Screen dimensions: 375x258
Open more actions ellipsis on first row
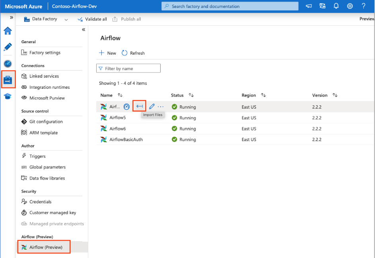click(x=161, y=107)
